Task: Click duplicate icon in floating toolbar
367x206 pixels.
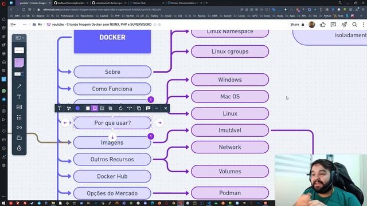Action: tap(139, 108)
